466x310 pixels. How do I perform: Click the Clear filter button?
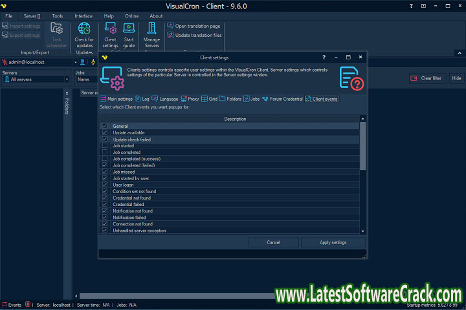click(428, 78)
